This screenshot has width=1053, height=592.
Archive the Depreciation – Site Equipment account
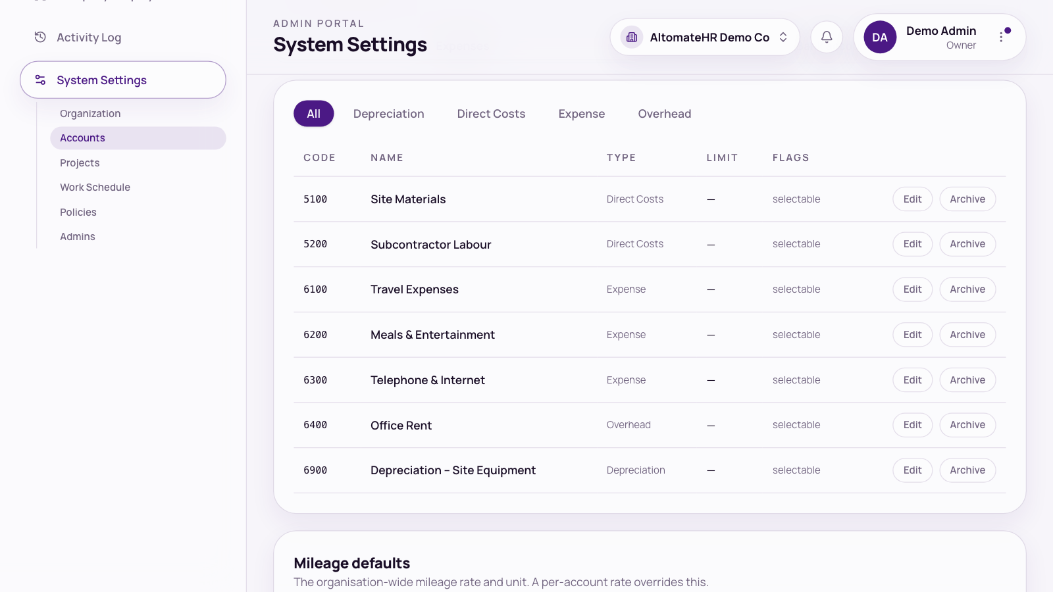(967, 470)
